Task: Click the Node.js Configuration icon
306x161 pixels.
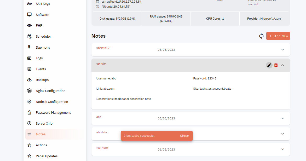Action: pos(29,101)
